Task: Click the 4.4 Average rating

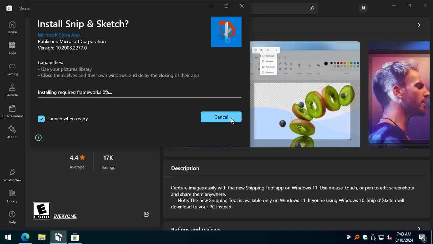Action: pos(77,162)
